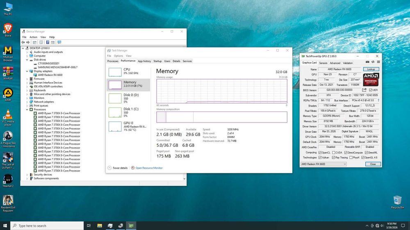Click the GPU-Z taskbar icon
410x230 pixels.
click(x=131, y=226)
